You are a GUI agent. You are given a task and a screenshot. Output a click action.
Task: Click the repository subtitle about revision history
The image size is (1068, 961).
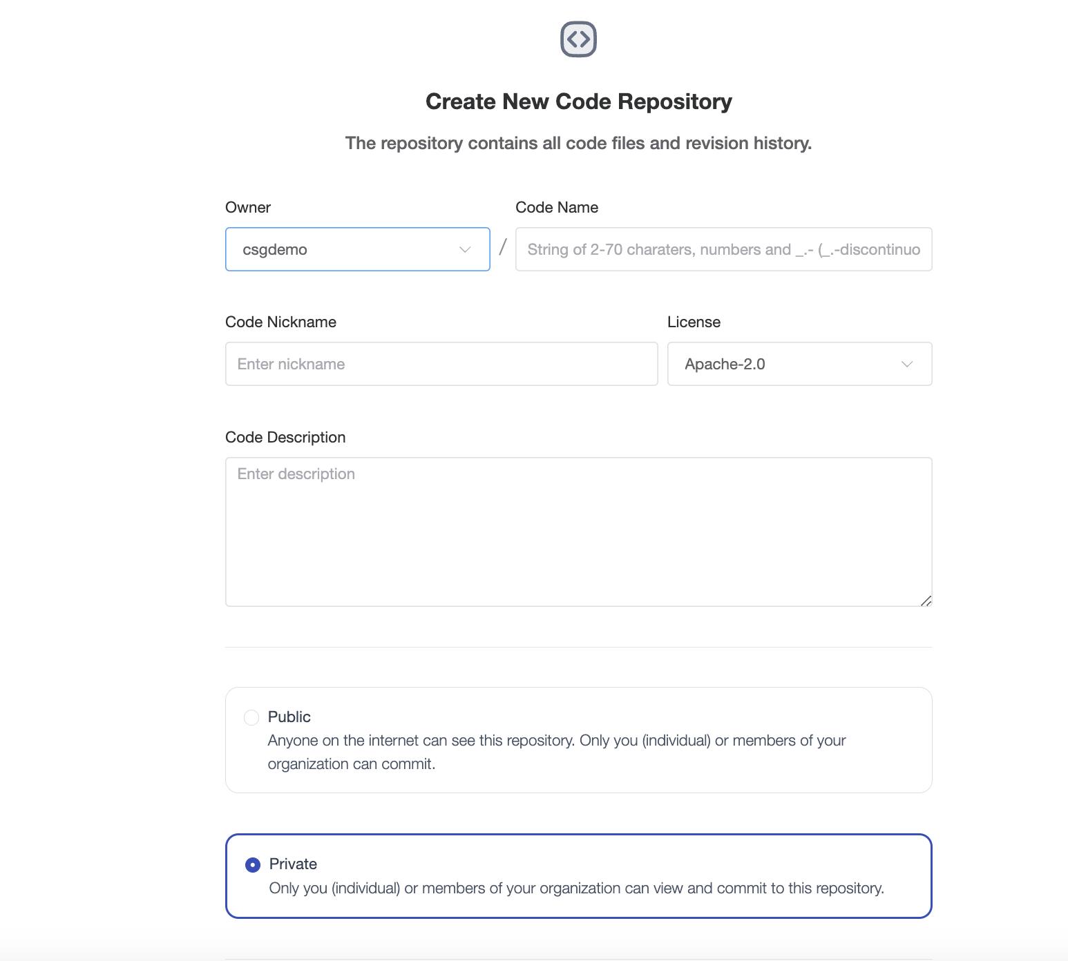(x=579, y=143)
